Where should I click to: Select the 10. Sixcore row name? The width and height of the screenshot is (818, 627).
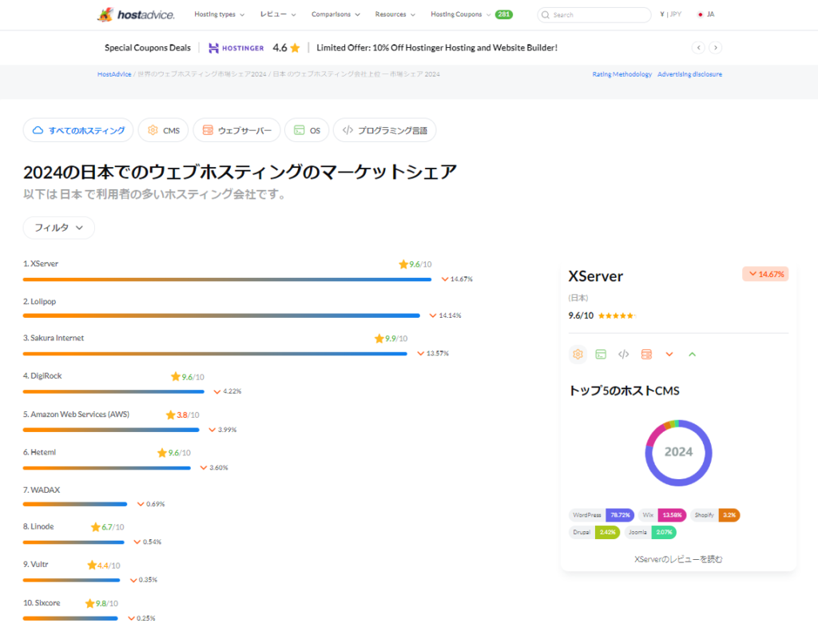click(x=42, y=602)
